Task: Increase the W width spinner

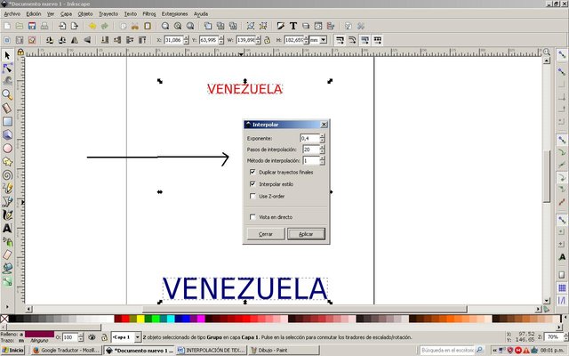Action: point(259,37)
